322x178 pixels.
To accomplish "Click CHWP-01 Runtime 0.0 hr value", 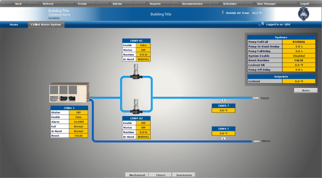I will coord(143,55).
